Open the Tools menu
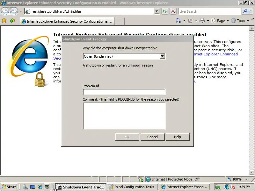This screenshot has width=255, height=191. coord(240,21)
